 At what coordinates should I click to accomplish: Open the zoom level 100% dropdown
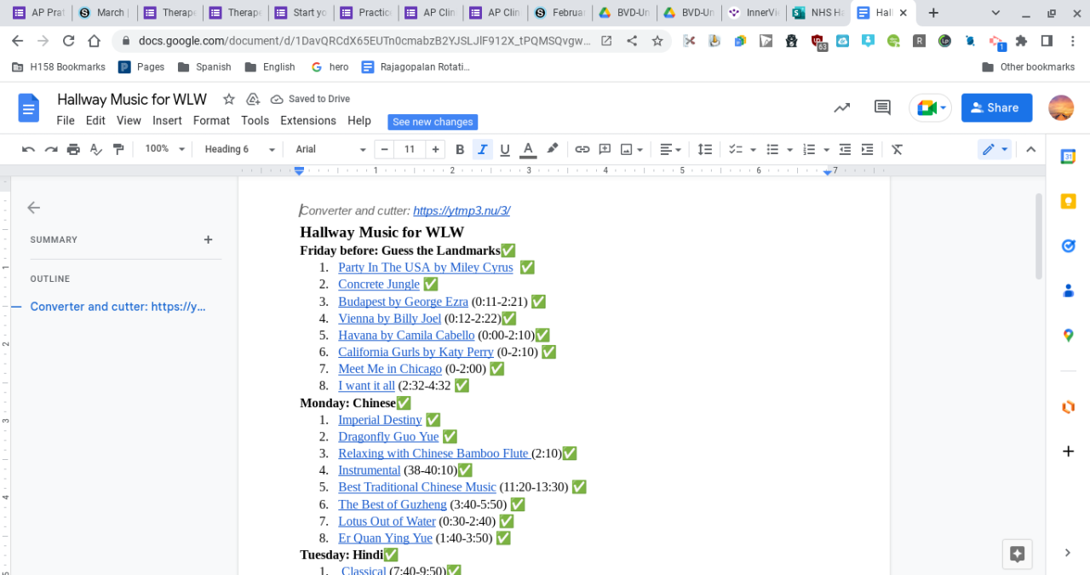click(164, 149)
